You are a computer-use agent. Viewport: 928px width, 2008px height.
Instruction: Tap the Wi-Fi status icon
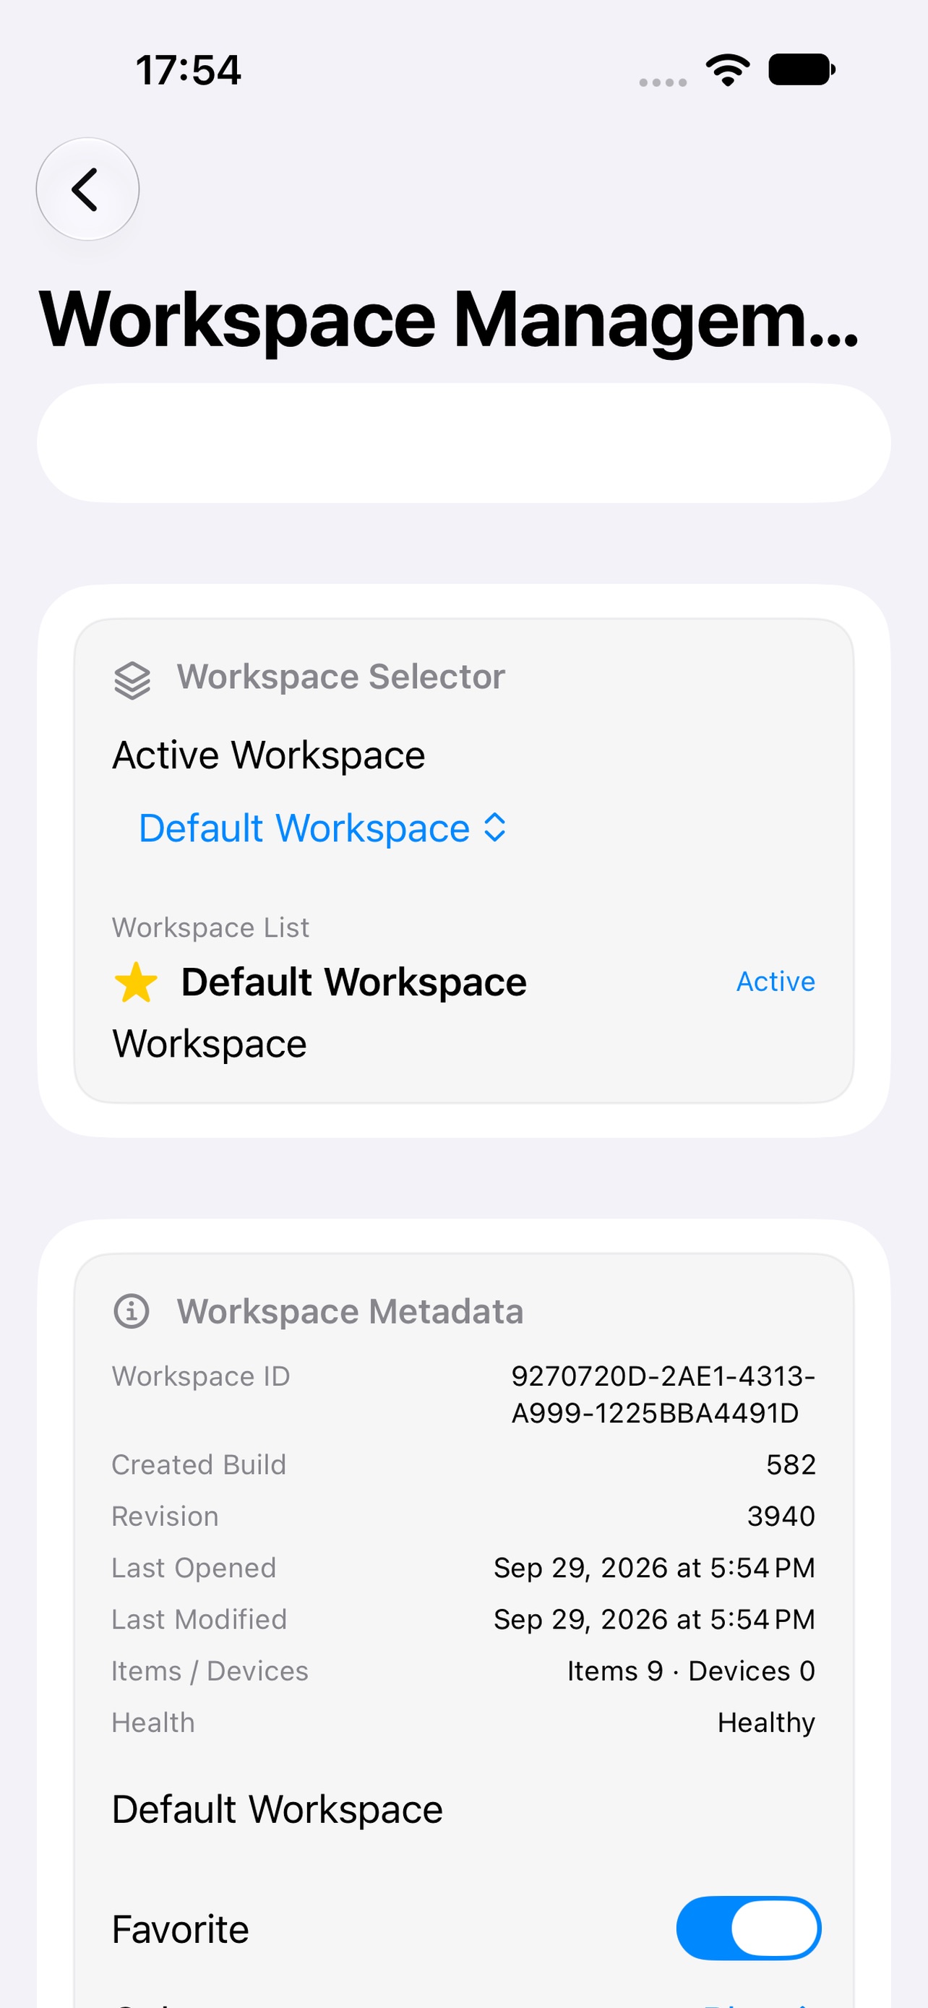point(728,70)
